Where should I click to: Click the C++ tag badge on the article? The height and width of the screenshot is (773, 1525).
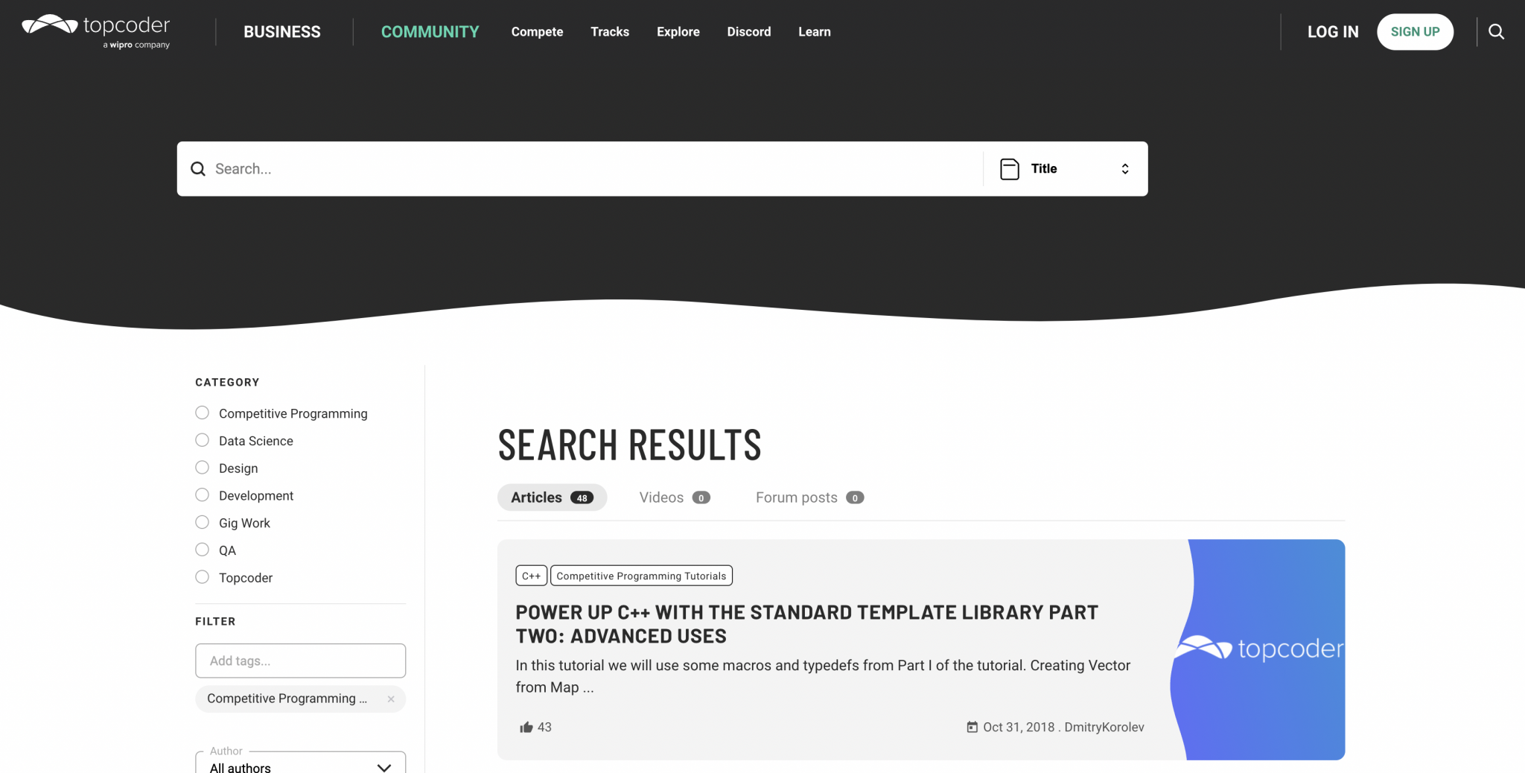(x=531, y=575)
